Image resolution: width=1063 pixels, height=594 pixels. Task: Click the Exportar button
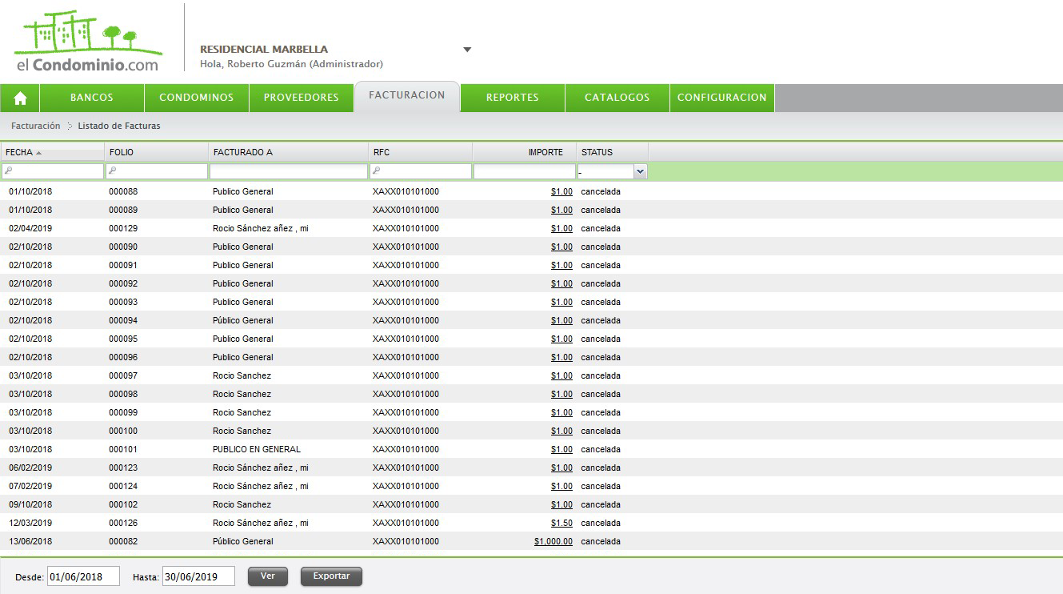tap(331, 576)
